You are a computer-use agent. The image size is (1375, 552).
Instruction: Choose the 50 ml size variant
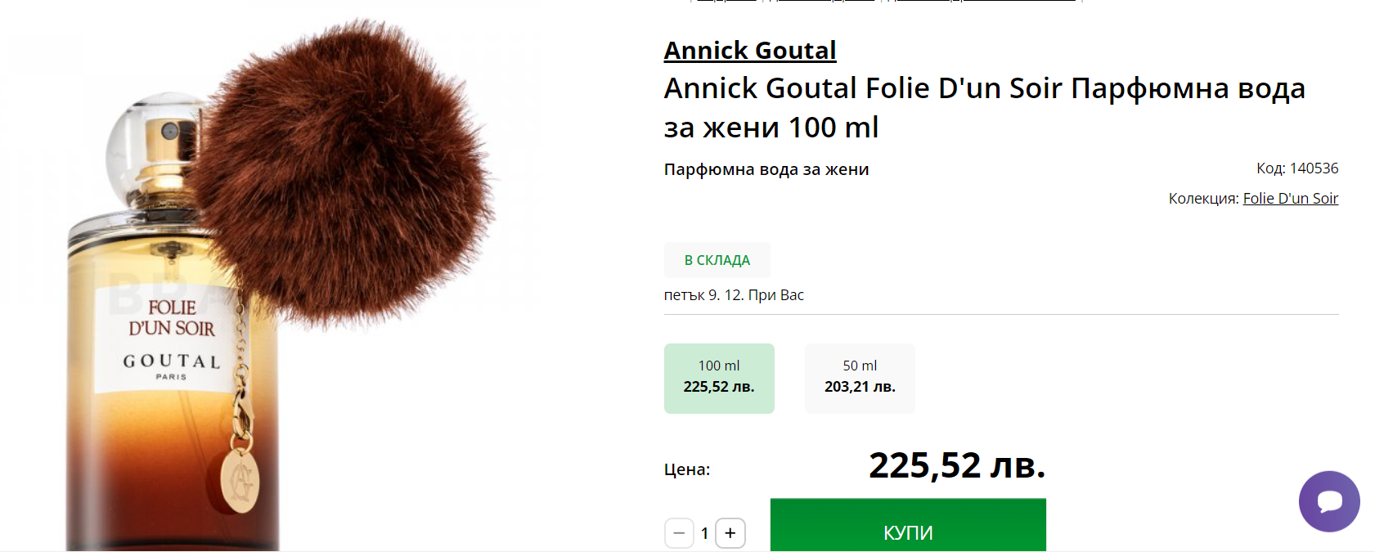860,378
